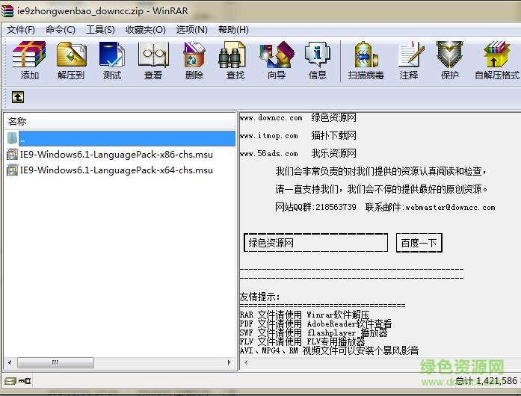The image size is (521, 396).
Task: Click the 网站QQ群:218563739 text
Action: (x=315, y=207)
